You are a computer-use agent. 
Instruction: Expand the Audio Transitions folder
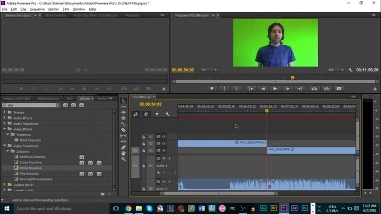[x=4, y=124]
